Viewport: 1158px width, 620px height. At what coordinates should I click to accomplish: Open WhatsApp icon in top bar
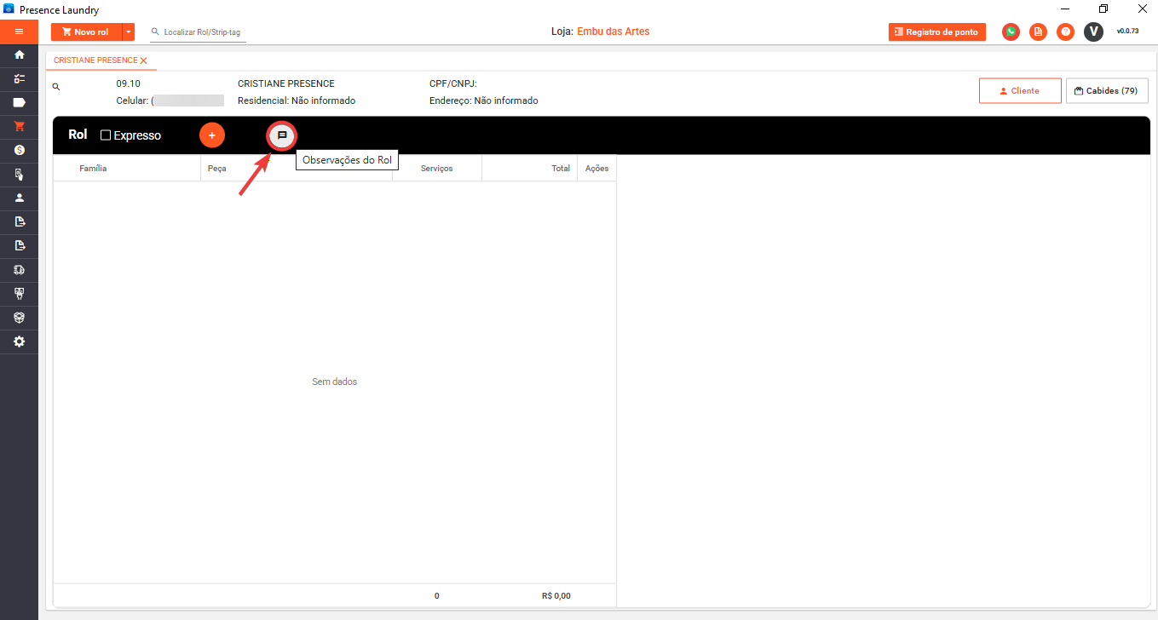click(x=1011, y=32)
